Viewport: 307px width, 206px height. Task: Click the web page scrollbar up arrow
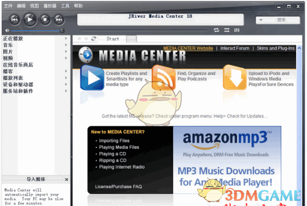299,48
